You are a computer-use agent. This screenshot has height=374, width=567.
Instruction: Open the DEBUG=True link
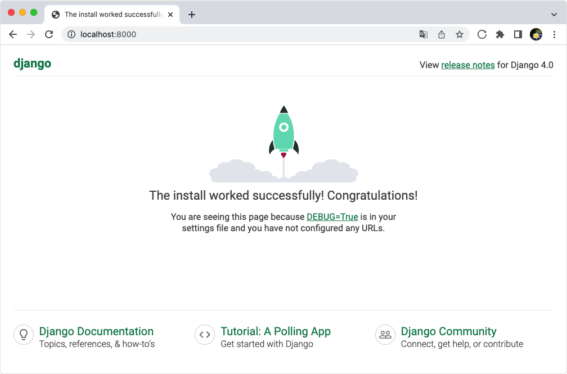click(x=332, y=217)
